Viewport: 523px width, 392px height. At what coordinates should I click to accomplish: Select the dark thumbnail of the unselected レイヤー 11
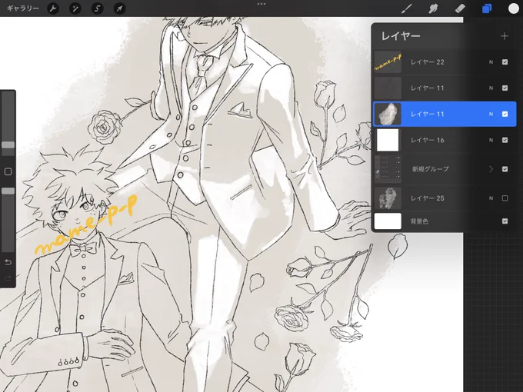pyautogui.click(x=388, y=88)
